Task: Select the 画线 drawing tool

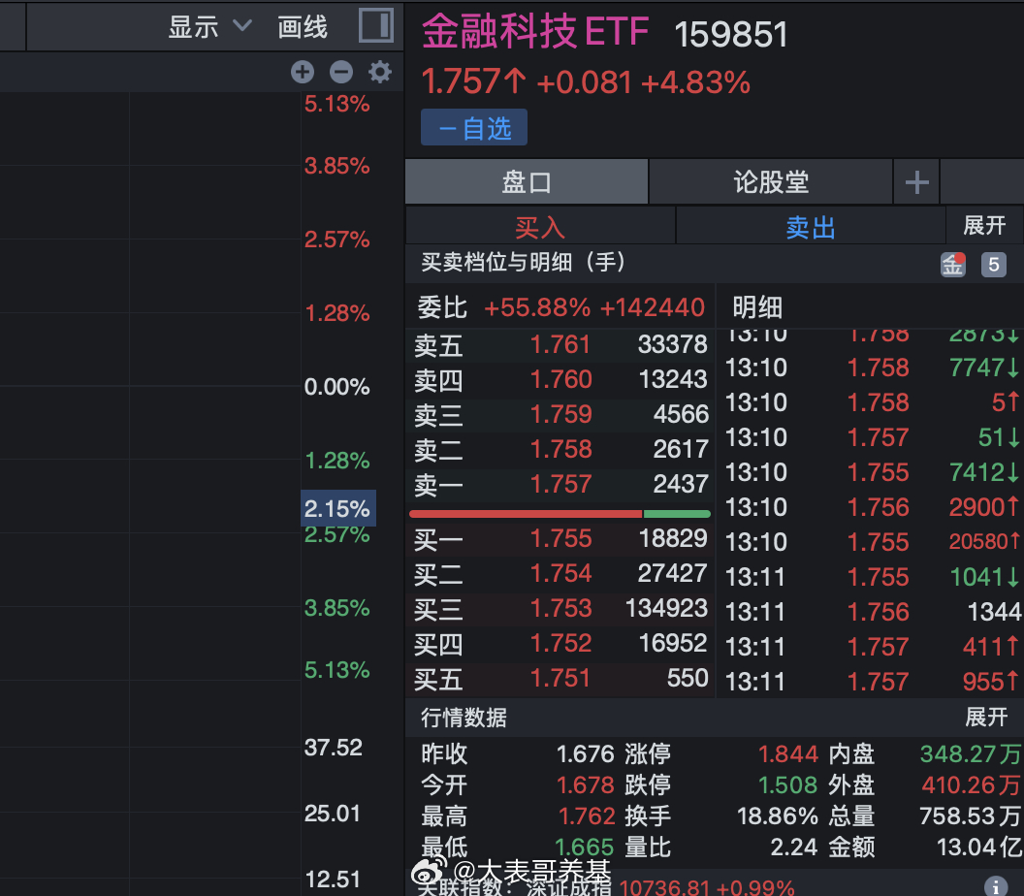Action: (x=303, y=26)
